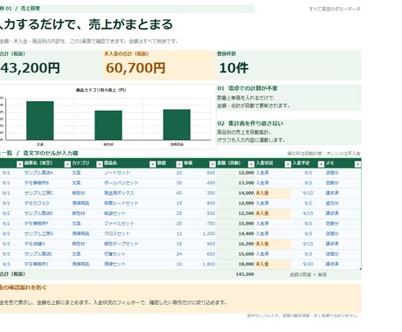Select the 清掃用品 bar in the chart
Screen dimensions: 402x332
(177, 125)
